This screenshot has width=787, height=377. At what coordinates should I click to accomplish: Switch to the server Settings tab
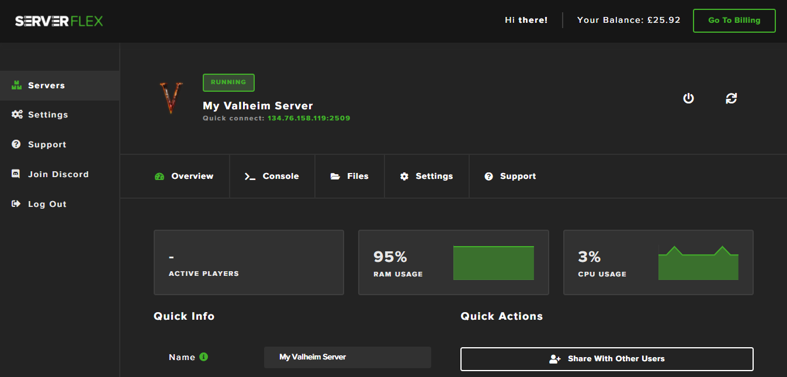pos(427,176)
